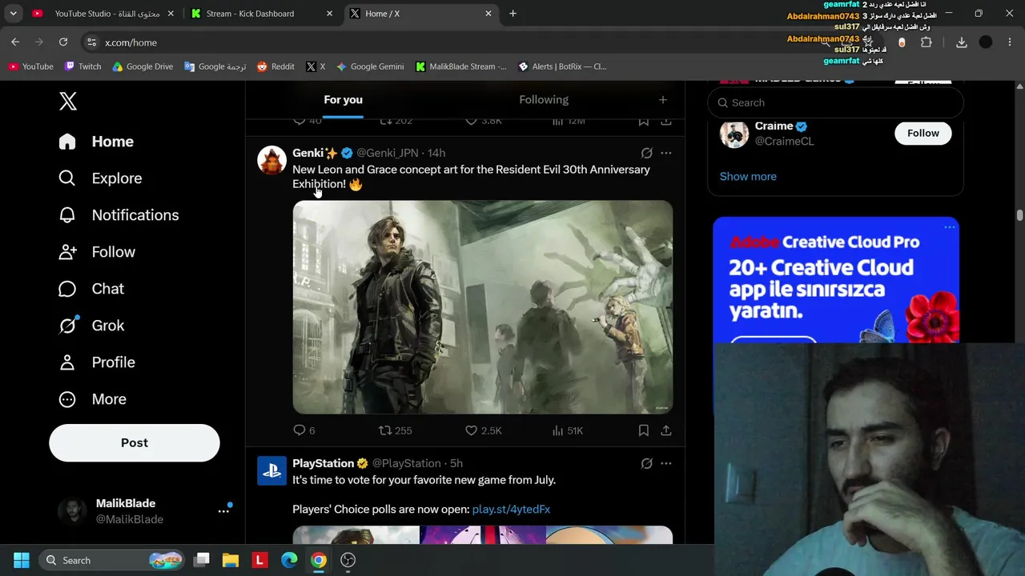Open Grok actions on PlayStation's post
Screen dimensions: 1025x576
tap(646, 463)
